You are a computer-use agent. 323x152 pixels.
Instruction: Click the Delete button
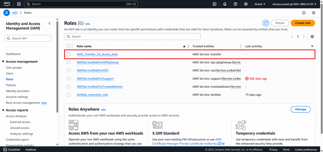tap(280, 23)
